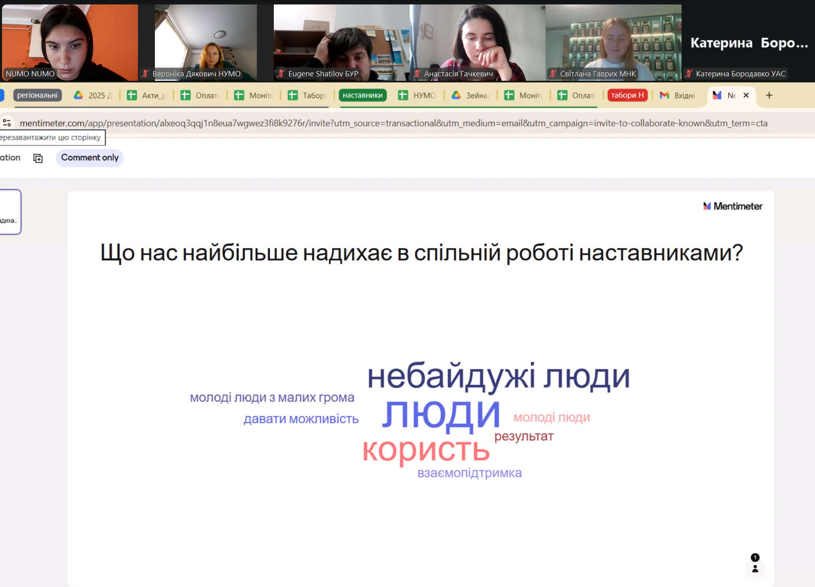Switch to the Вхідні Gmail tab
The width and height of the screenshot is (815, 587).
pyautogui.click(x=678, y=95)
